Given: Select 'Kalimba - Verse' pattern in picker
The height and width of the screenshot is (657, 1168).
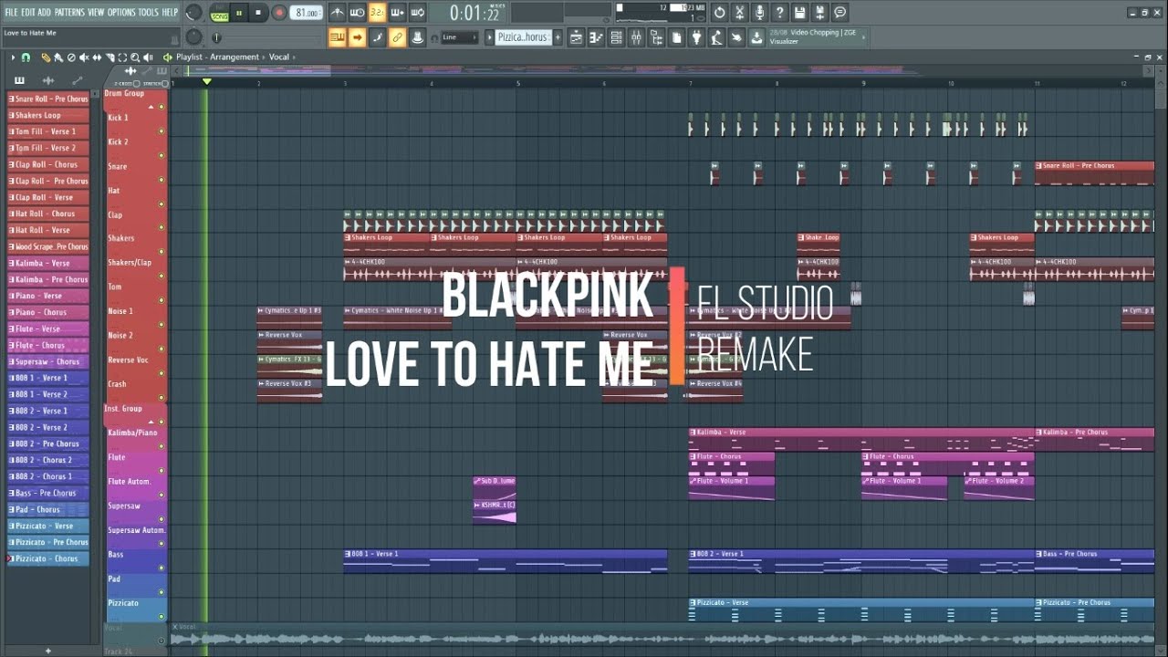Looking at the screenshot, I should 48,263.
